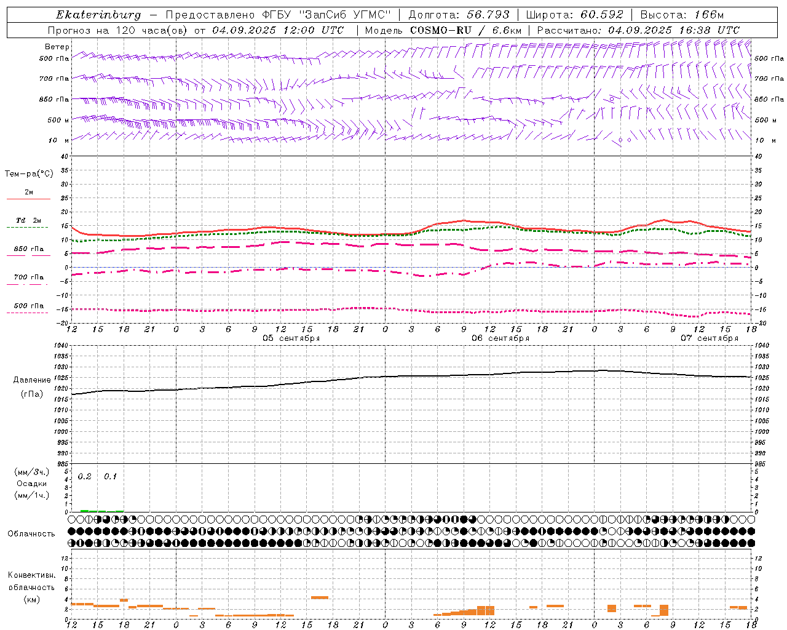Click the 06 сентября date label

(500, 338)
